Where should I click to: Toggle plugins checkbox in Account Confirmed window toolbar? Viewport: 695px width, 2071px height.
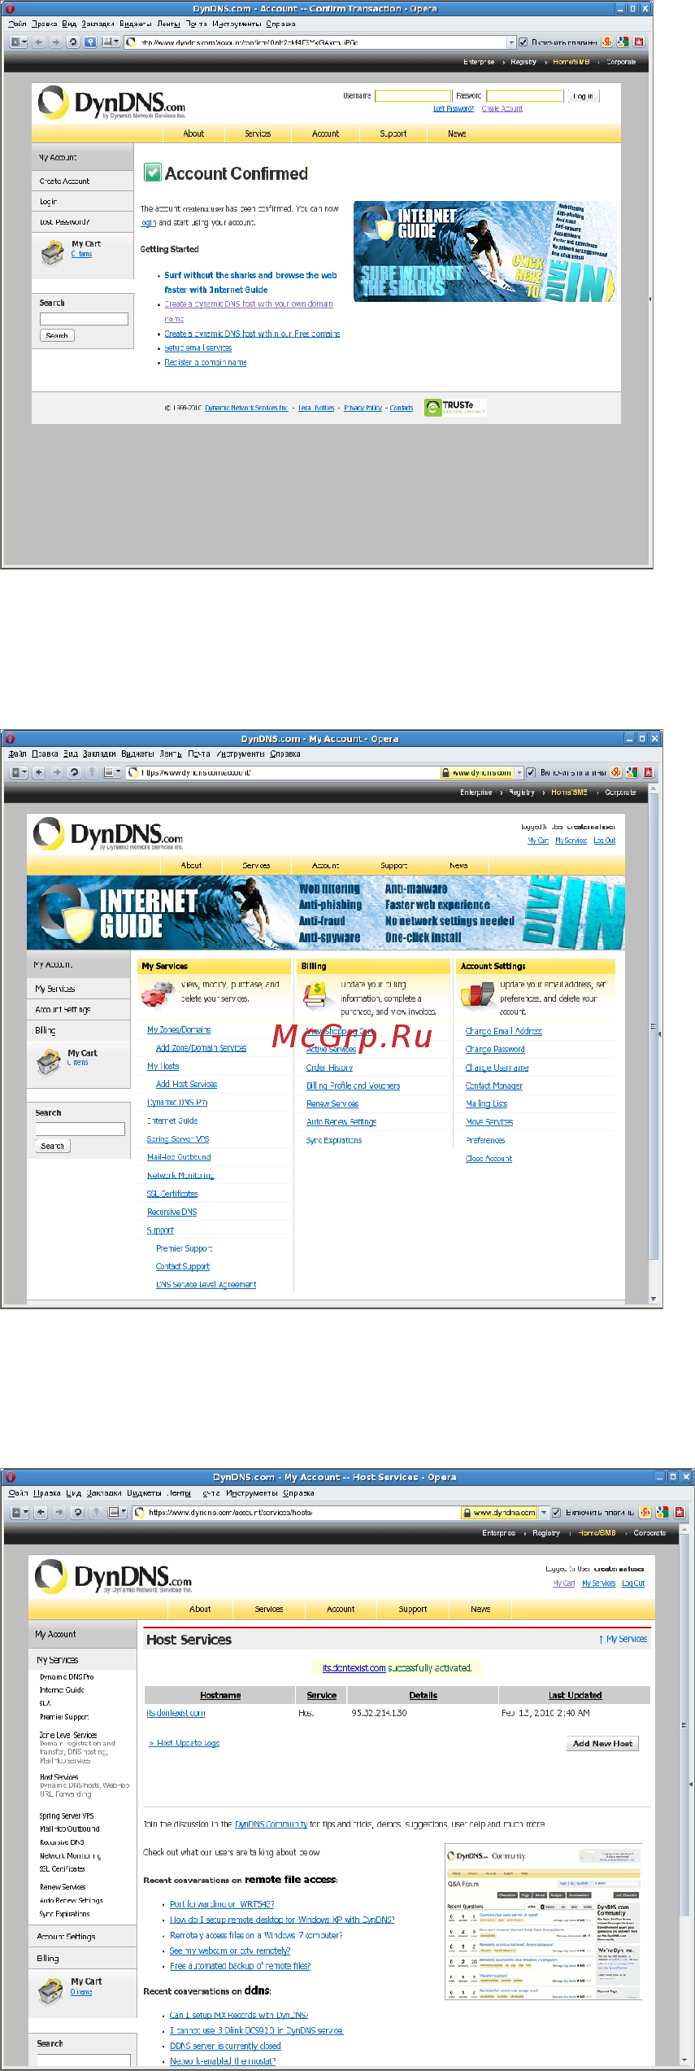coord(523,42)
